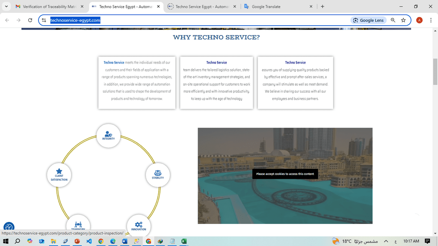Open the weather widget showing 18°C
Screen dimensions: 438x246
(x=355, y=241)
